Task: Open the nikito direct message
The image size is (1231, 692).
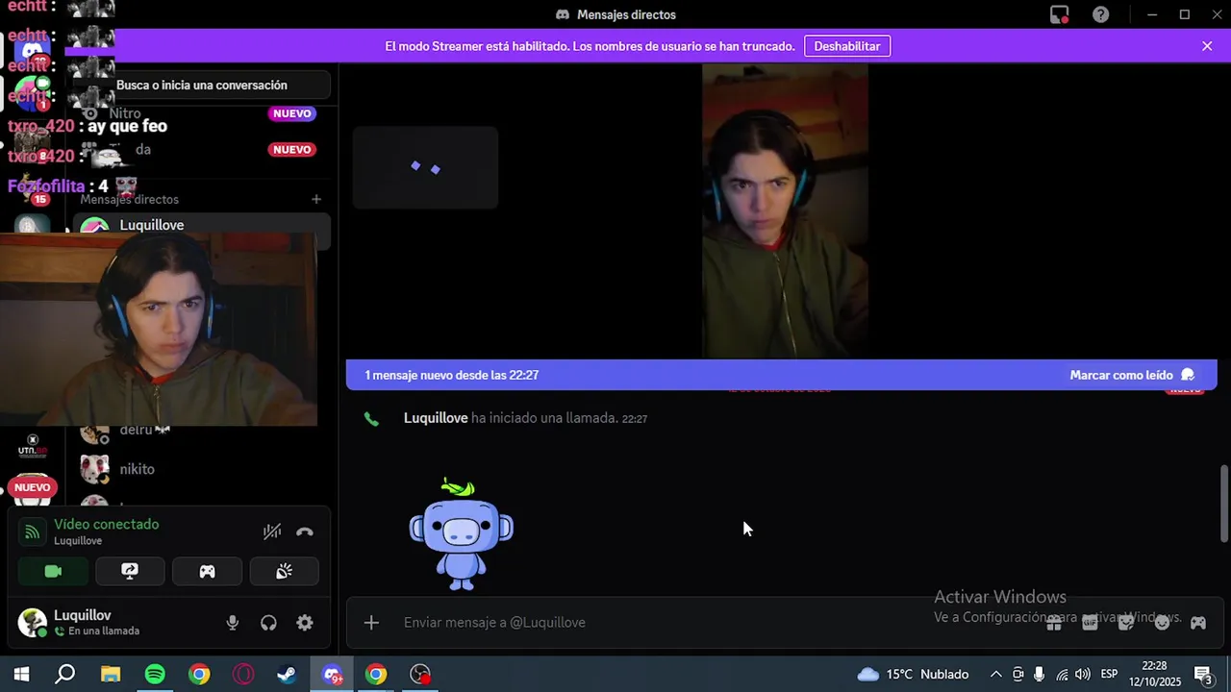Action: pyautogui.click(x=202, y=469)
